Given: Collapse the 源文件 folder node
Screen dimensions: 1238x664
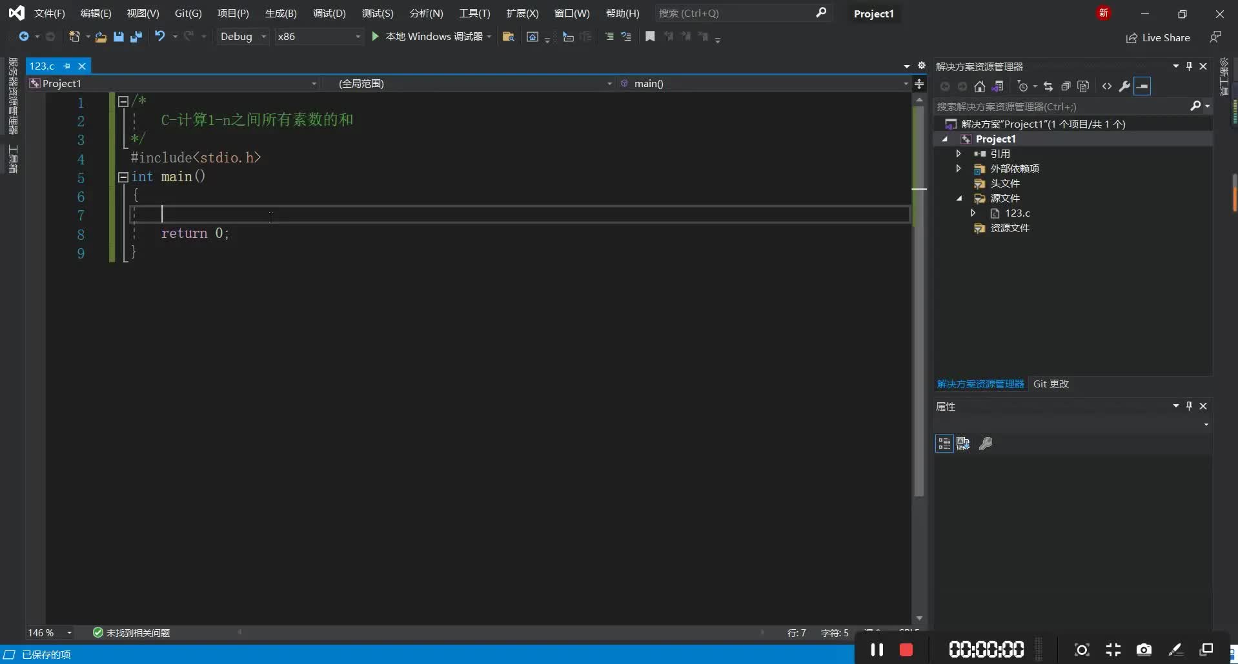Looking at the screenshot, I should pos(959,199).
